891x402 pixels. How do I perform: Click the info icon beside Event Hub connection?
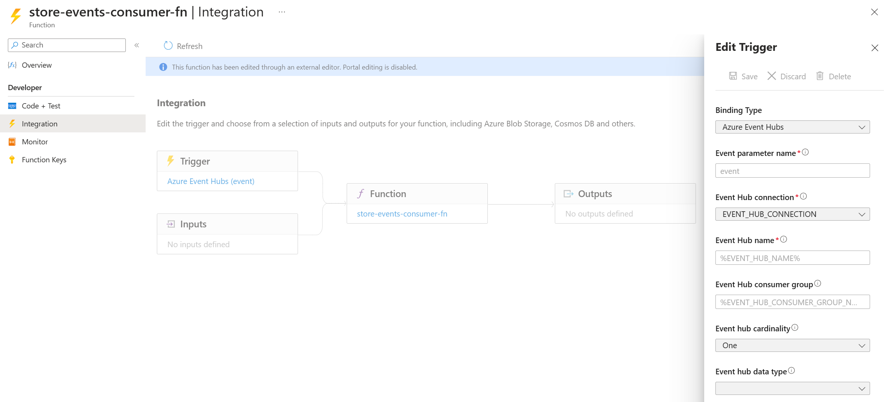pos(803,196)
